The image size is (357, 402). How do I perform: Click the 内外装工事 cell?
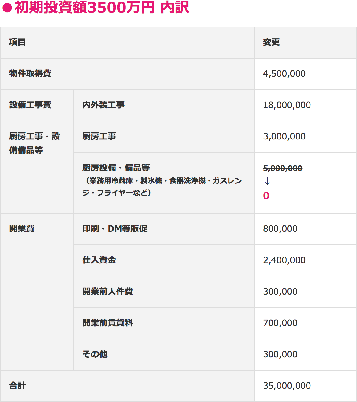pyautogui.click(x=103, y=105)
